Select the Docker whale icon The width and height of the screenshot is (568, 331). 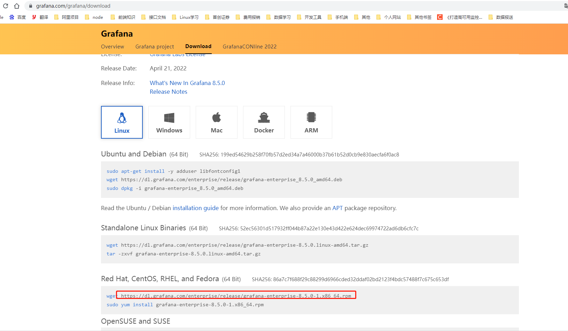(264, 118)
